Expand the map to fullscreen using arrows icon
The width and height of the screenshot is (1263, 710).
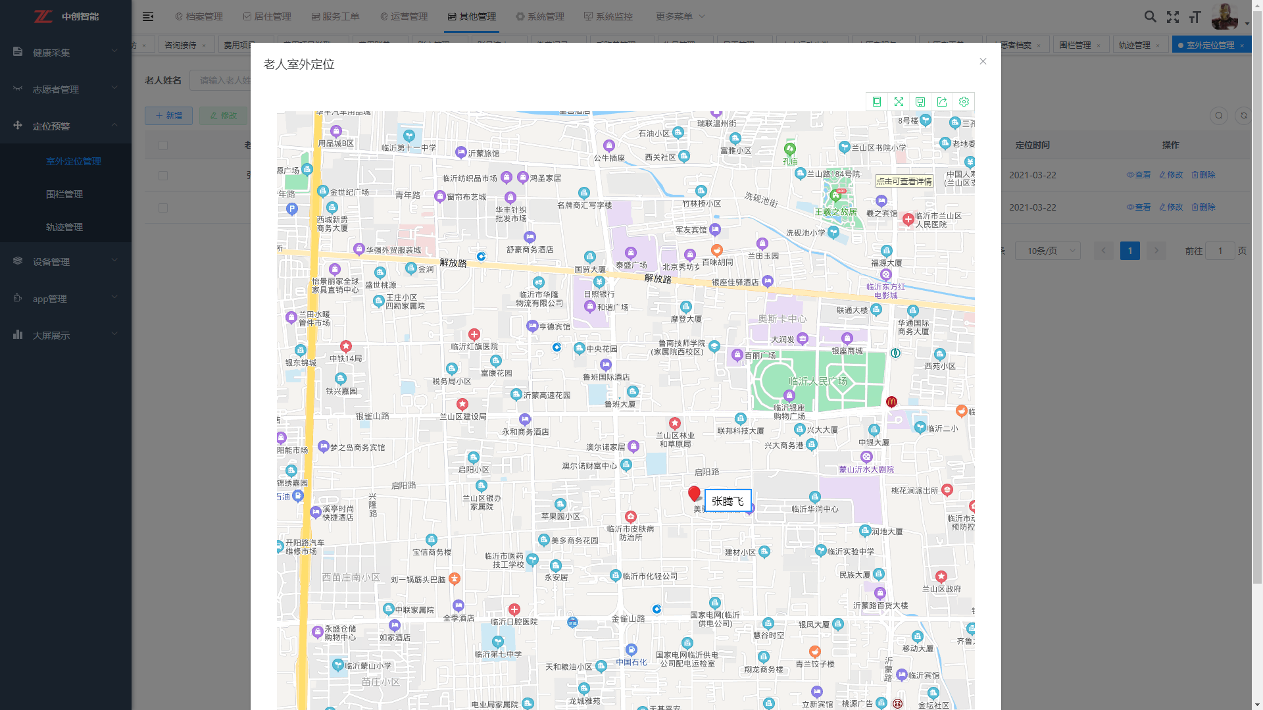(x=899, y=102)
